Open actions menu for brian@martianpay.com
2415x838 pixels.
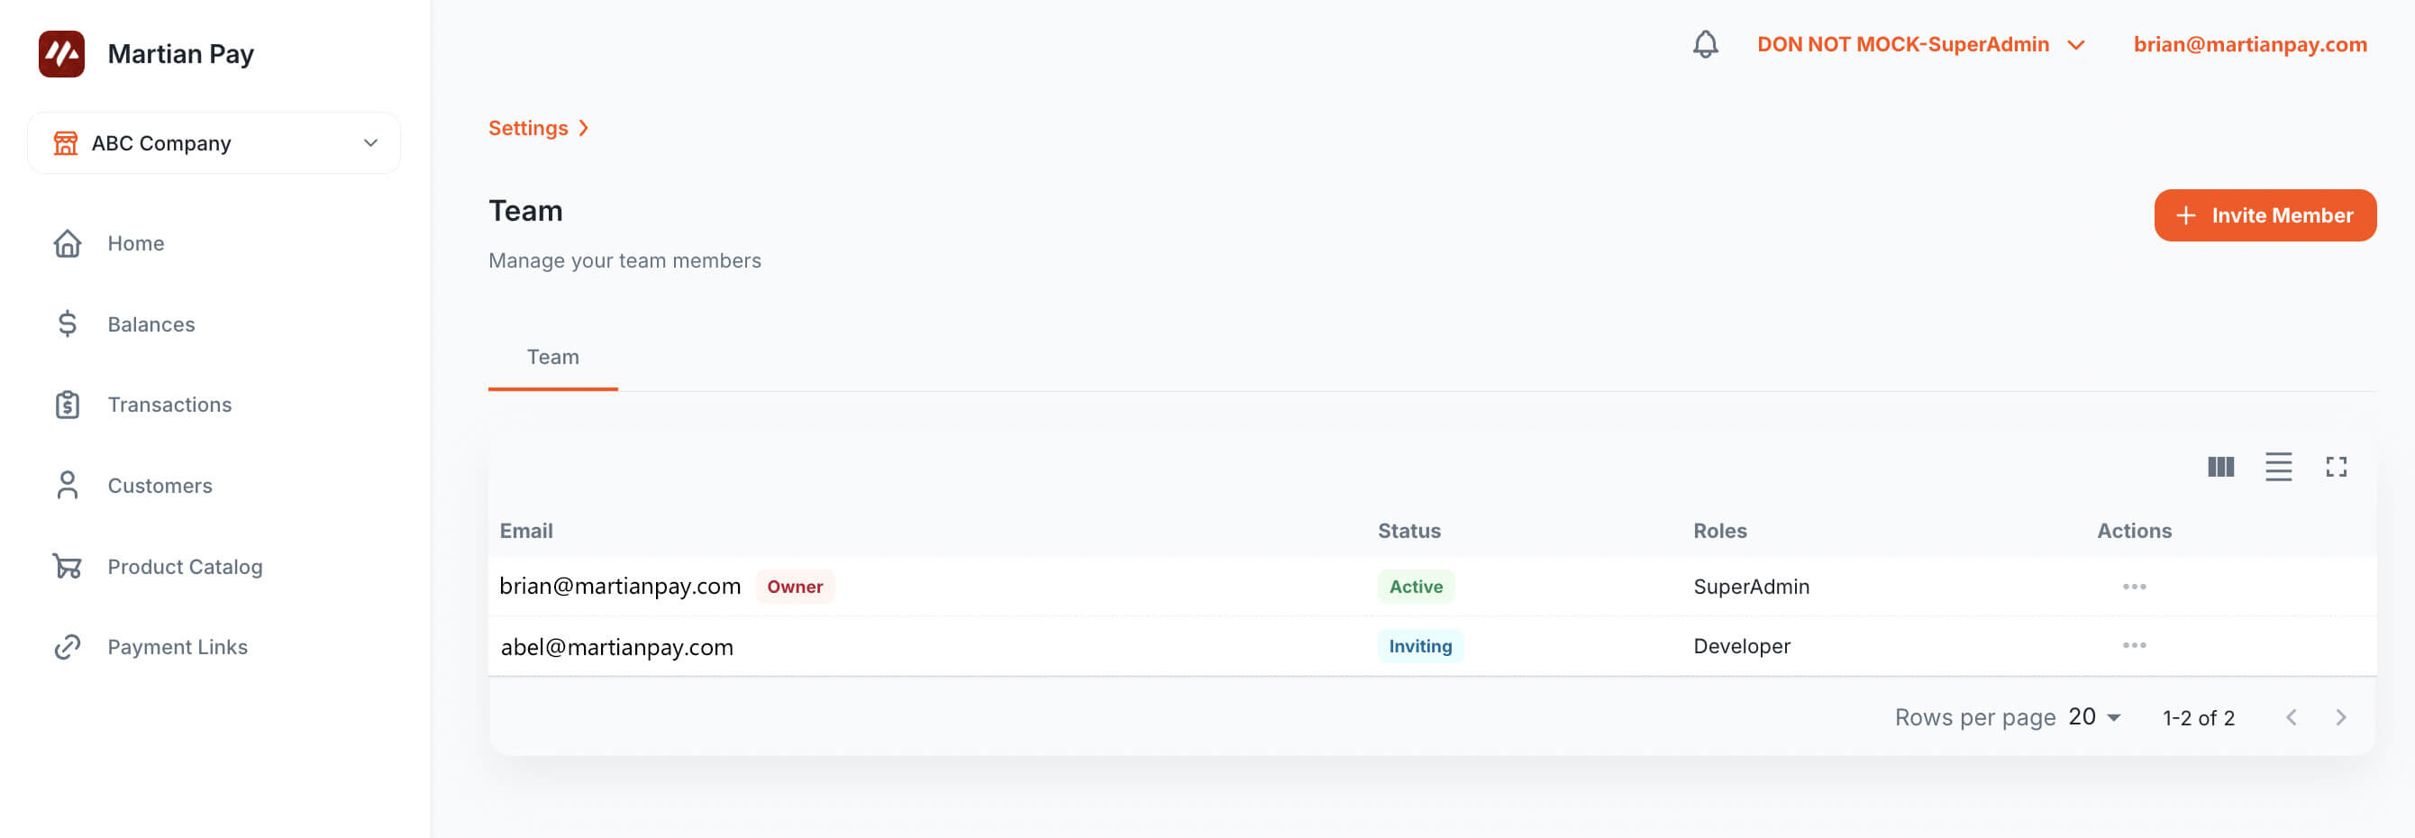pos(2134,587)
